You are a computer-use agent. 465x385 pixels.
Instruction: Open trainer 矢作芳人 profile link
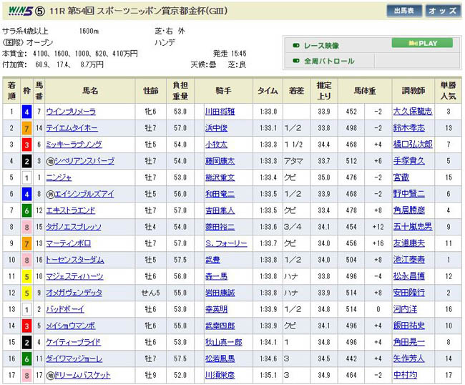[408, 358]
